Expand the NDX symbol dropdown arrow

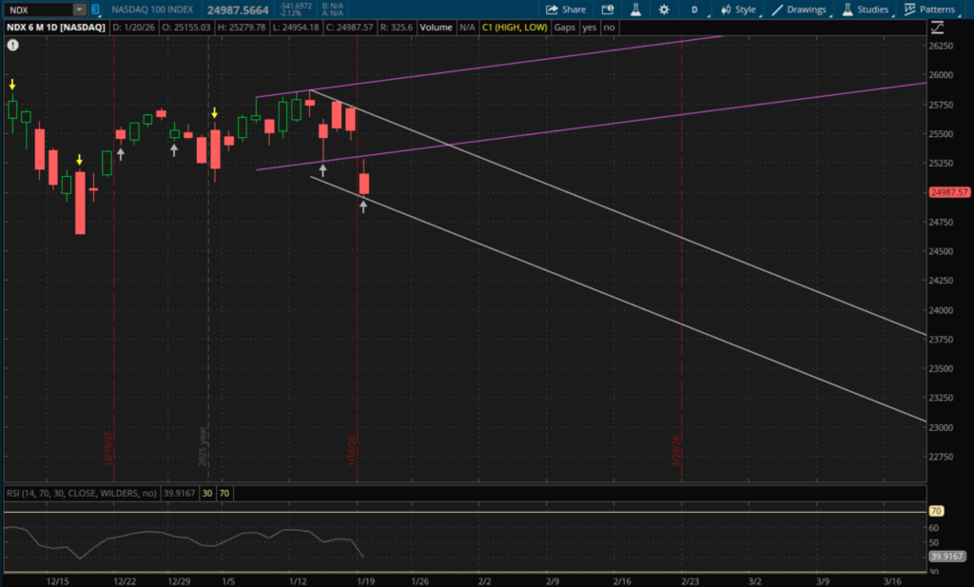[78, 10]
